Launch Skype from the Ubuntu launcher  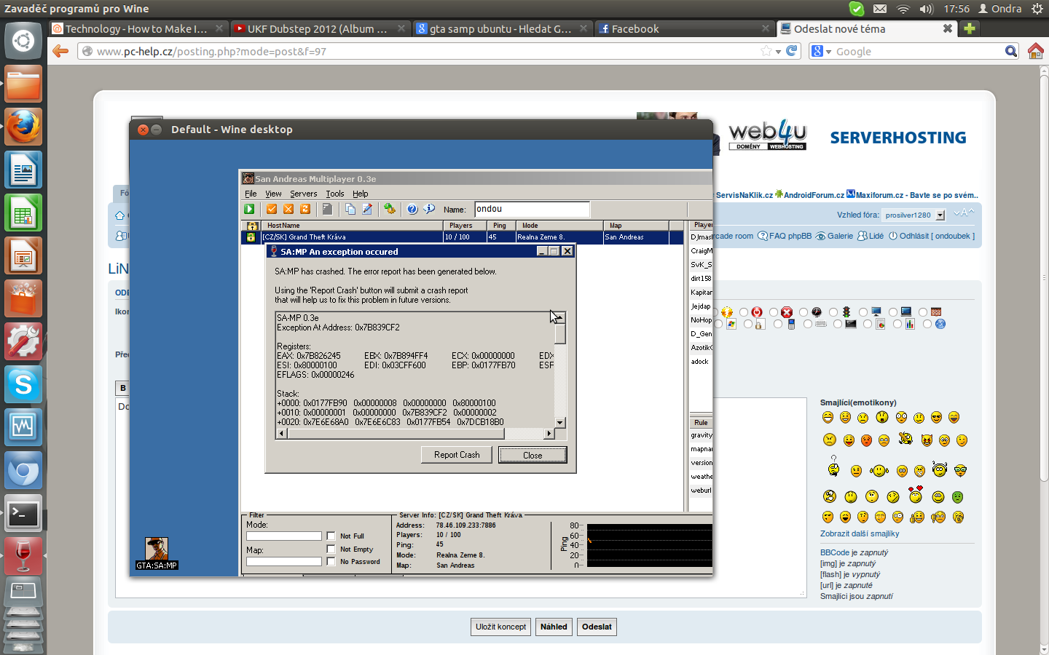click(23, 384)
